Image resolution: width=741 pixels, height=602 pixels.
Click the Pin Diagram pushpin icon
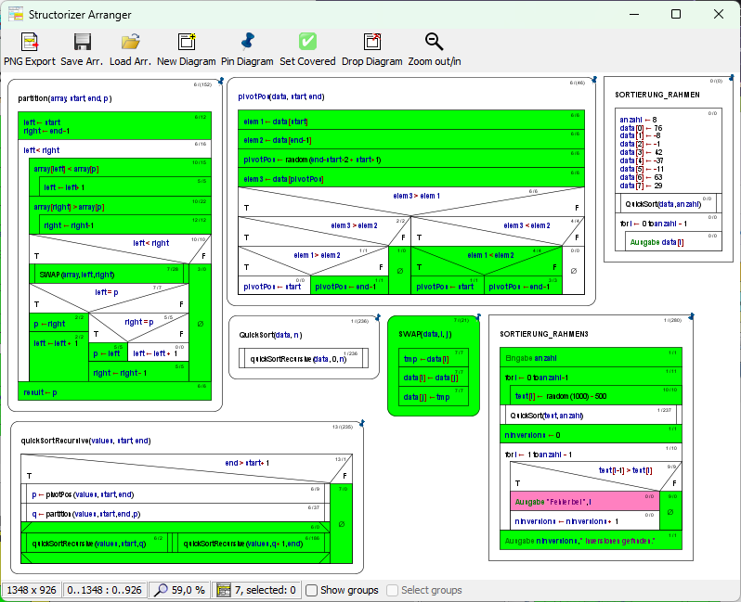(247, 42)
